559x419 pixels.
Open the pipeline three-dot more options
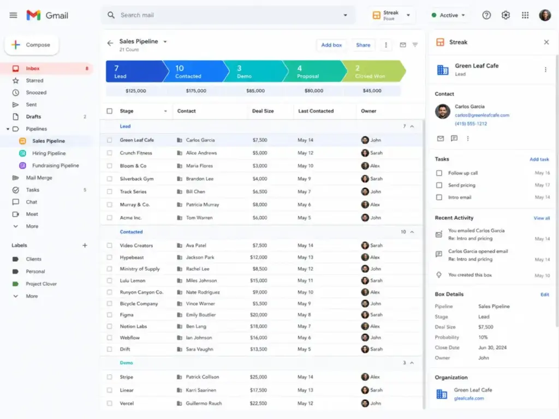386,45
